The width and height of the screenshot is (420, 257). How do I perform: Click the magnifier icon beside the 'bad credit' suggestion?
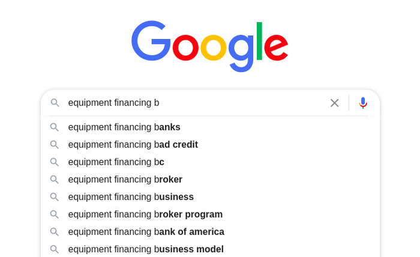55,145
